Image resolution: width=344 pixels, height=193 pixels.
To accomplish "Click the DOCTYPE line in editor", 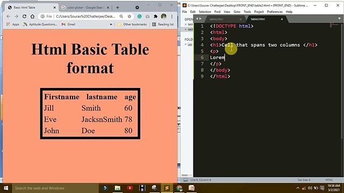I will (x=232, y=26).
